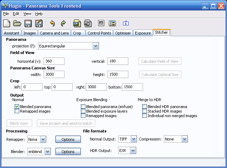Click the Hugin application icon in the title bar
Image resolution: width=227 pixels, height=168 pixels.
pyautogui.click(x=5, y=6)
